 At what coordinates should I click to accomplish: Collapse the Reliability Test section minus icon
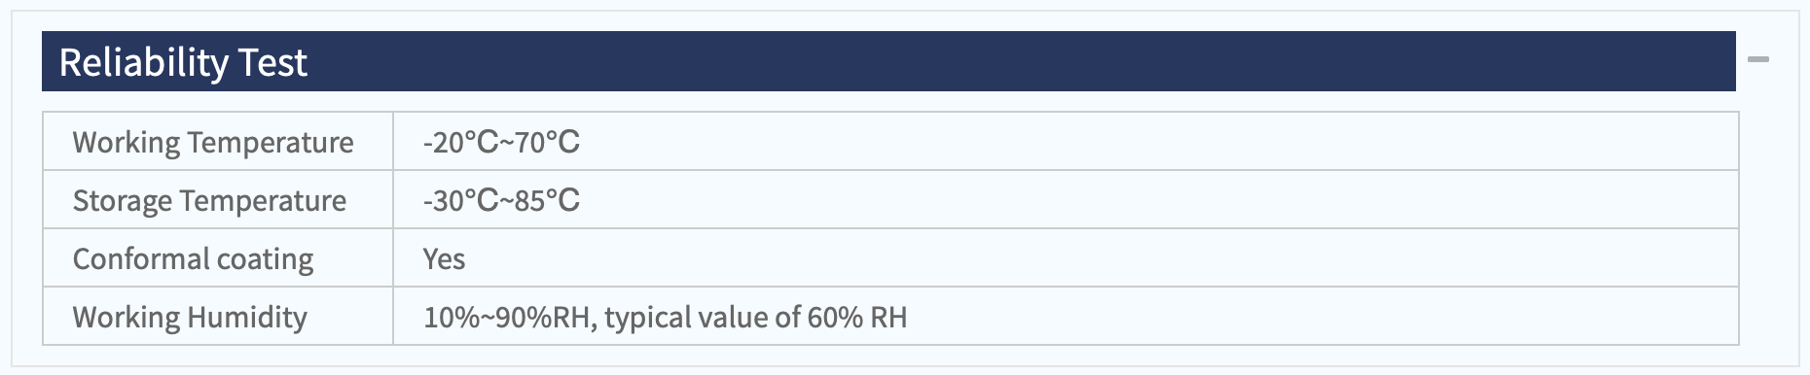(1757, 60)
